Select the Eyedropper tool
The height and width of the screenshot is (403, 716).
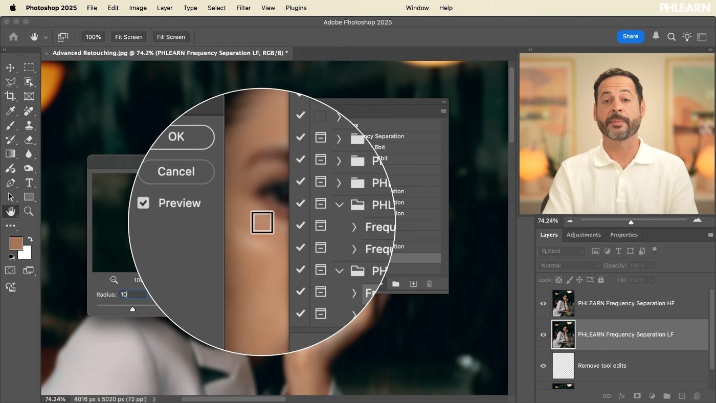click(10, 110)
